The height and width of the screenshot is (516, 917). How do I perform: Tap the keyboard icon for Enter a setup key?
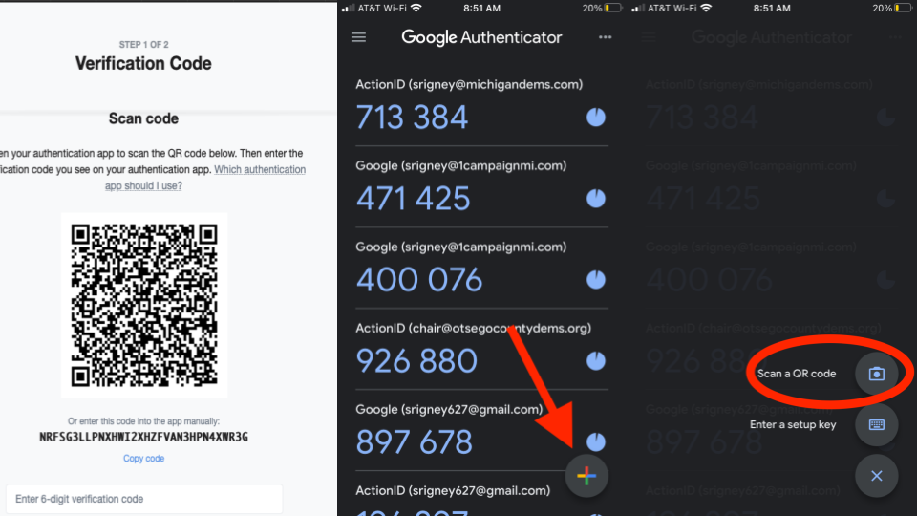click(x=876, y=424)
